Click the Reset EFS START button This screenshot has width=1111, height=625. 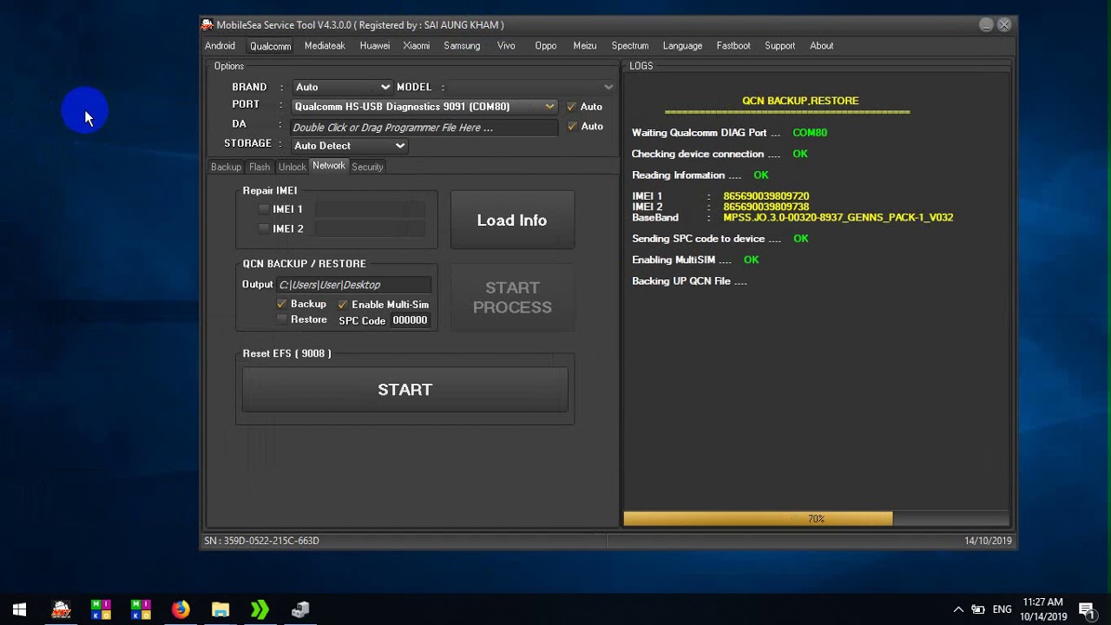[404, 390]
